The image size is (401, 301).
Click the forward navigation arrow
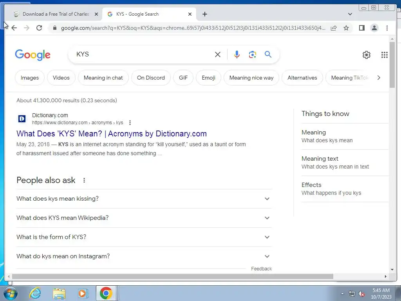click(27, 28)
